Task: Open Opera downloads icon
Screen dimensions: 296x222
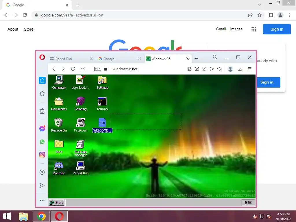Action: [240, 69]
